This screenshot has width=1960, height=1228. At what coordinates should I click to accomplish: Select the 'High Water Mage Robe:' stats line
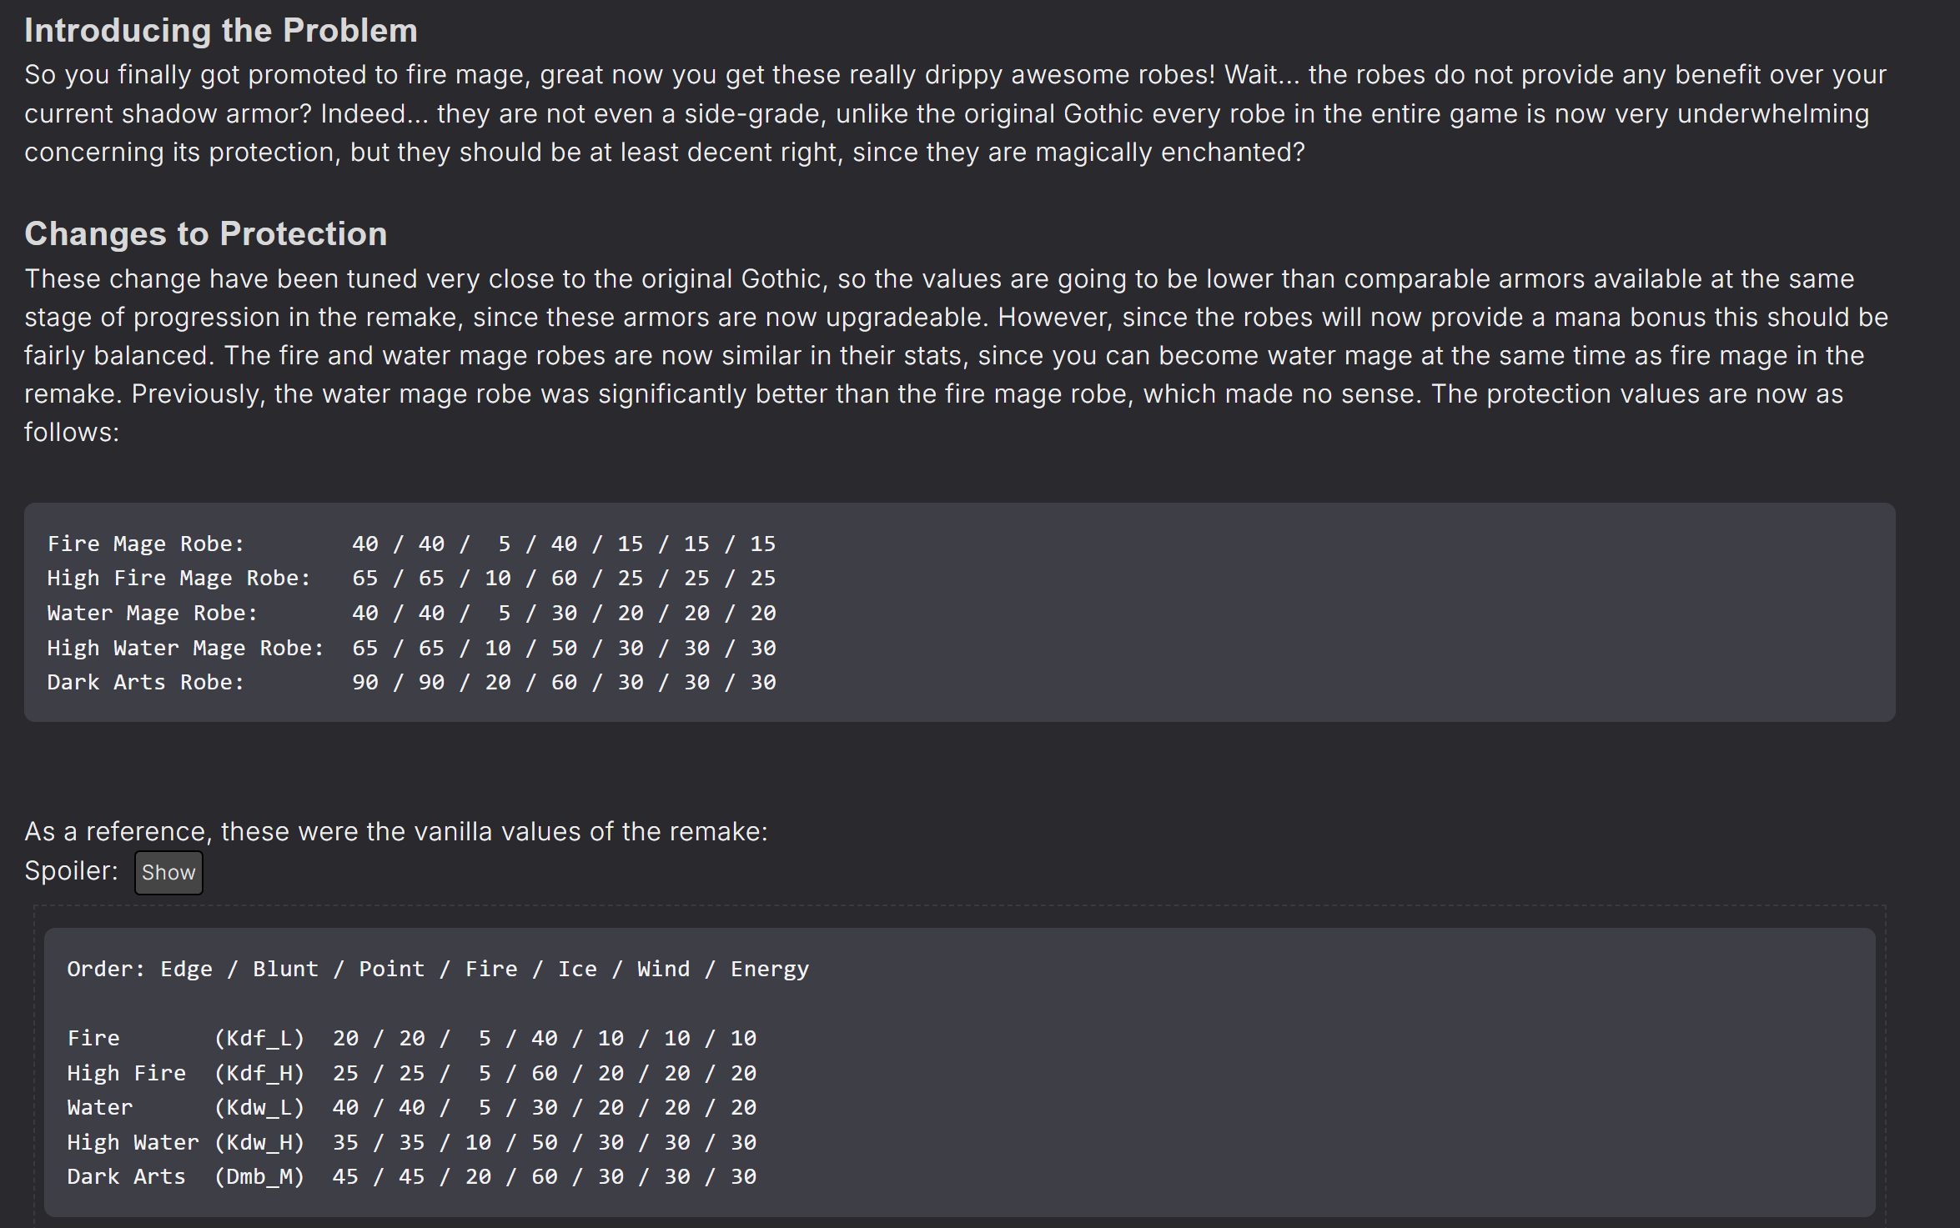click(x=411, y=648)
